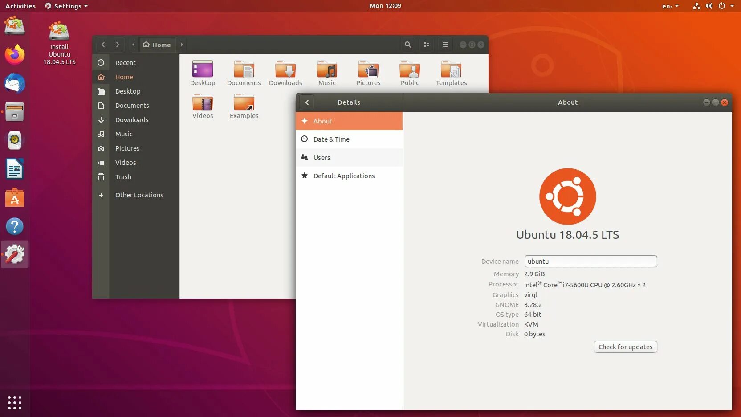Image resolution: width=741 pixels, height=417 pixels.
Task: Click the GNOME version 3.28.2
Action: point(533,305)
